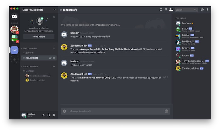Open the emoji picker

tap(166, 111)
